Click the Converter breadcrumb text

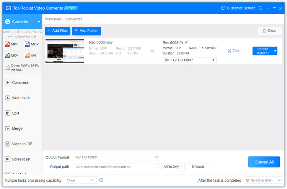(74, 19)
